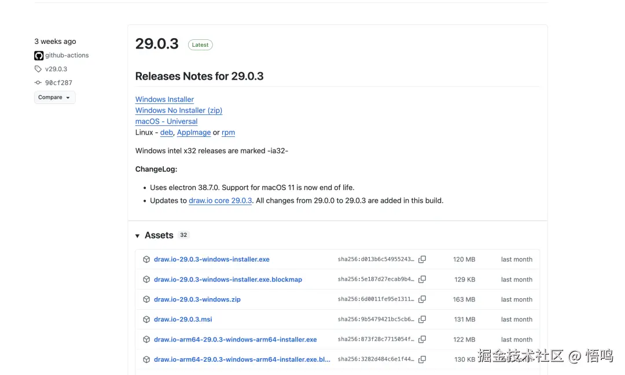Open the Linux deb link
Viewport: 625px width, 375px height.
(167, 132)
